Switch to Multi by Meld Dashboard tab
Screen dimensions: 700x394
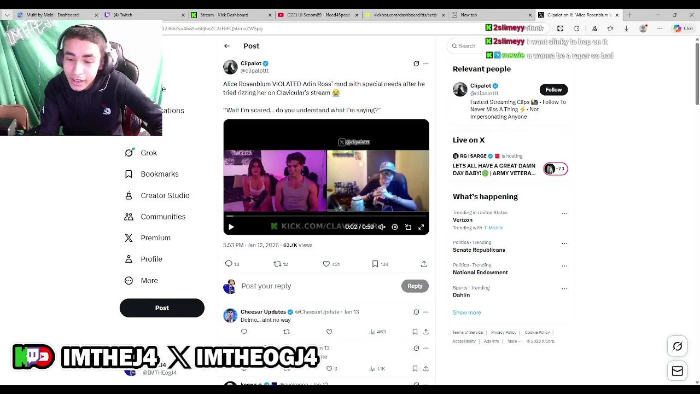click(56, 15)
